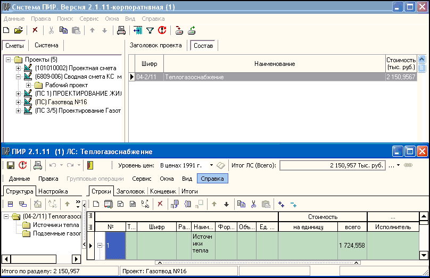This screenshot has height=278, width=430.
Task: Open the Уровень цен dropdown
Action: [x=211, y=165]
